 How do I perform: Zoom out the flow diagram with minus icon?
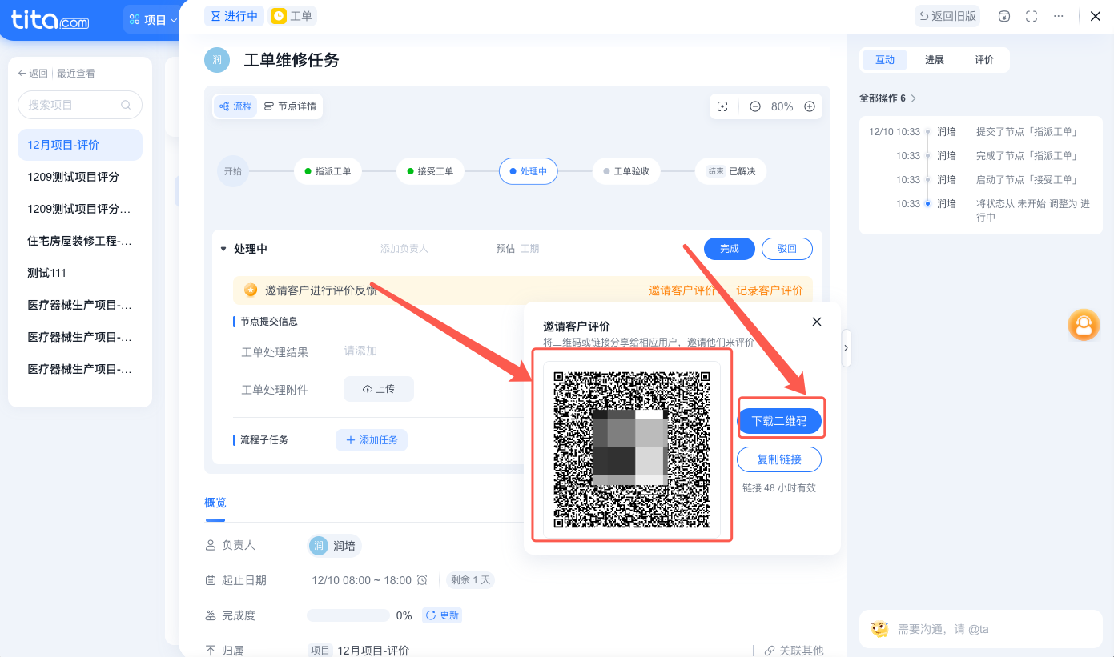tap(755, 106)
